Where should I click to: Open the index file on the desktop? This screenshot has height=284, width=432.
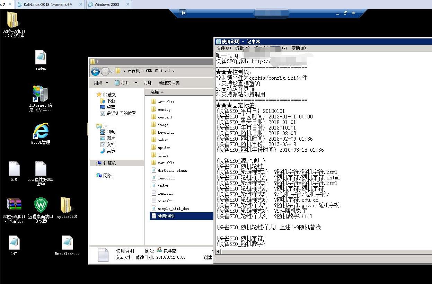(x=41, y=60)
